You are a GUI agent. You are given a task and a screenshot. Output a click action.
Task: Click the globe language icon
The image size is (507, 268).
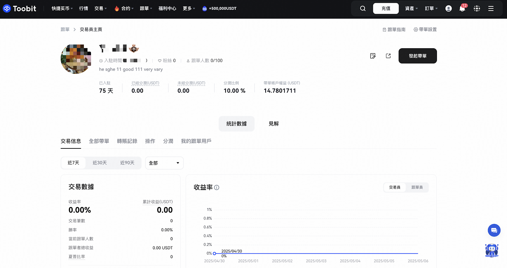(x=477, y=9)
